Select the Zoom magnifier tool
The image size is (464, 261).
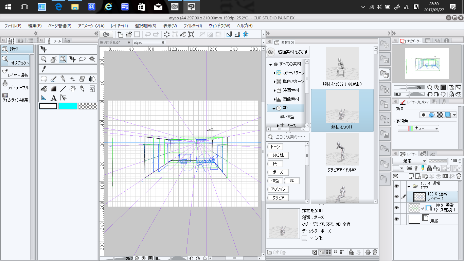(x=44, y=59)
